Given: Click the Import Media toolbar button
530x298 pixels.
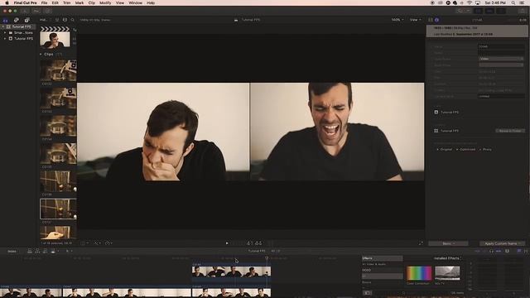Looking at the screenshot, I should [25, 11].
